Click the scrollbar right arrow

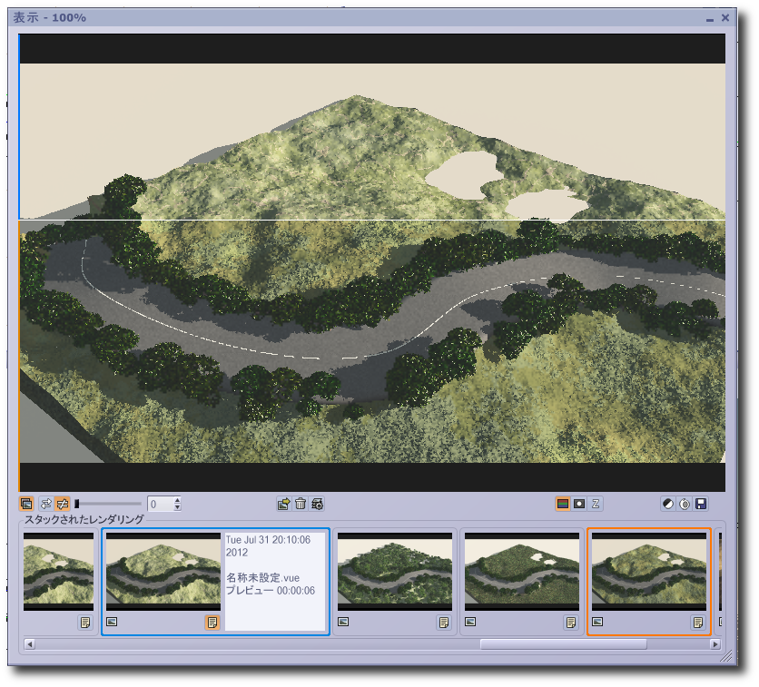(715, 644)
